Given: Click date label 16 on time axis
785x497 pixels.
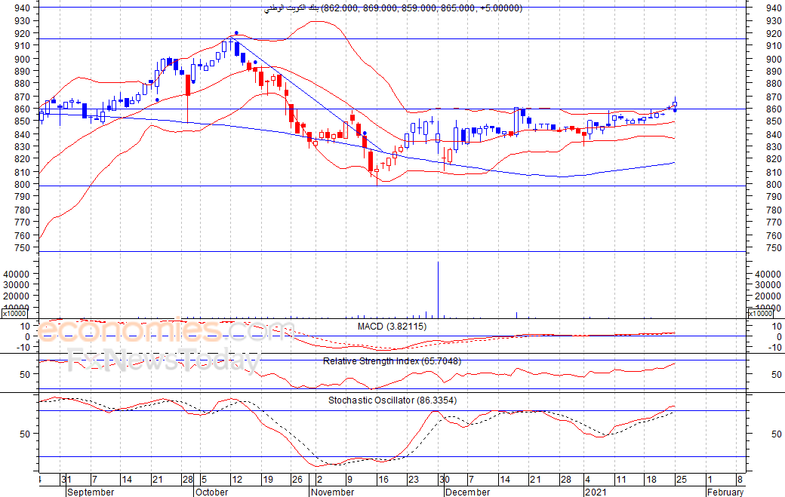Looking at the screenshot, I should tap(383, 480).
